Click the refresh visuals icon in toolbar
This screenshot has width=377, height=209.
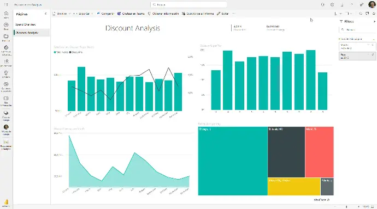point(361,14)
